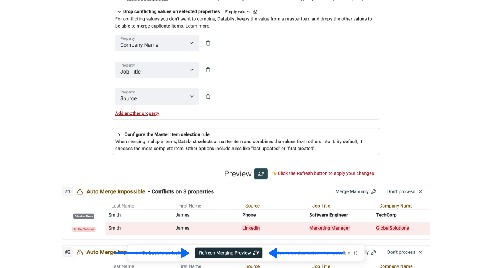Collapse the Drop conflicting values section
The image size is (492, 268).
point(119,11)
